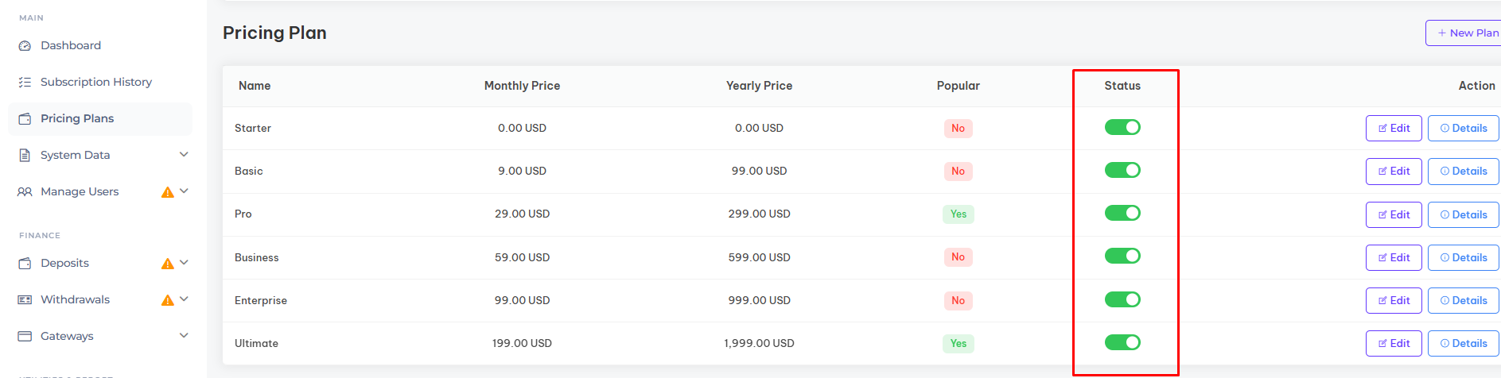The image size is (1501, 378).
Task: Click the Gateways credit card icon
Action: tap(25, 337)
